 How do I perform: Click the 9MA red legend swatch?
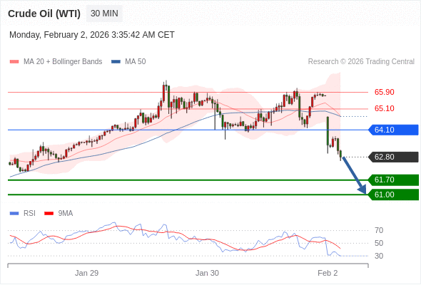click(x=49, y=214)
